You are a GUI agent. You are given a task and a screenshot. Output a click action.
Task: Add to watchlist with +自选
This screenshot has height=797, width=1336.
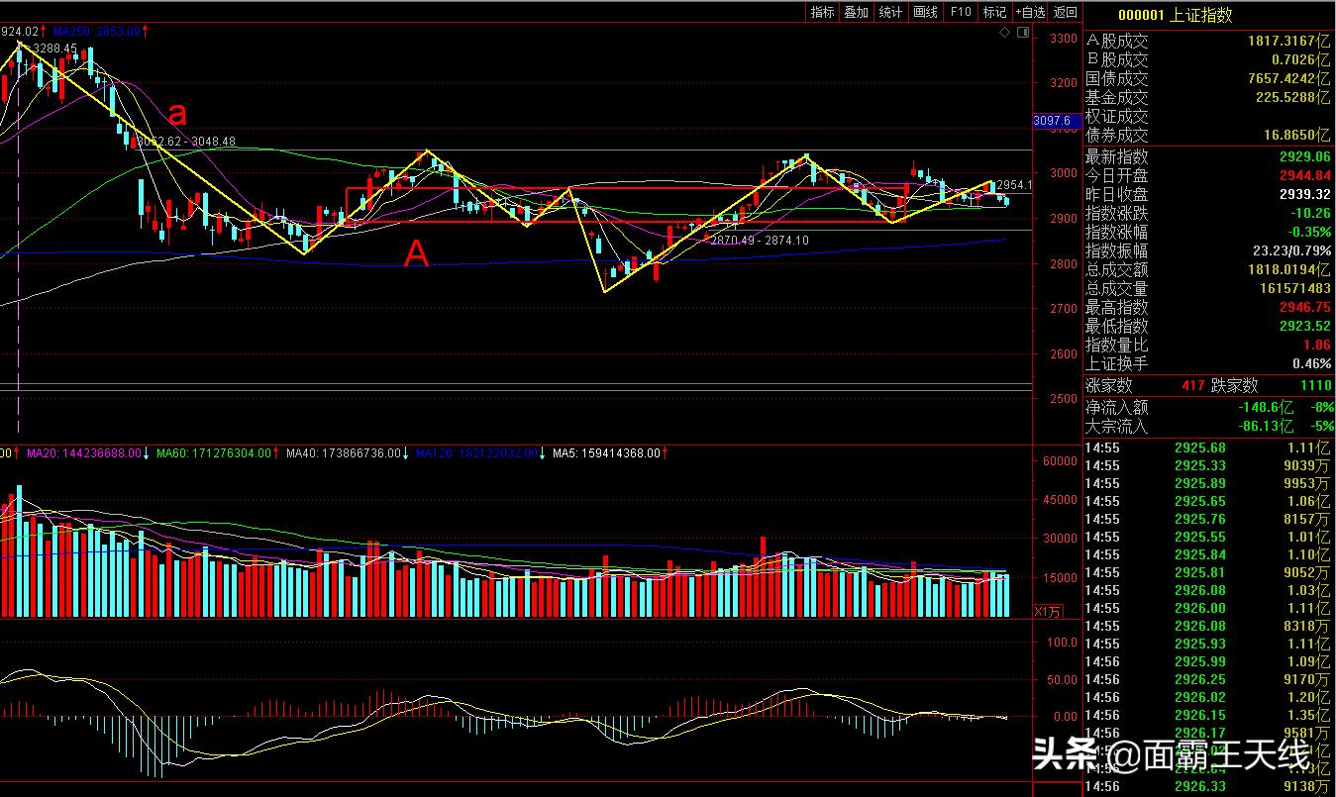[x=1030, y=12]
